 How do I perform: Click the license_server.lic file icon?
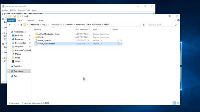coord(36,40)
